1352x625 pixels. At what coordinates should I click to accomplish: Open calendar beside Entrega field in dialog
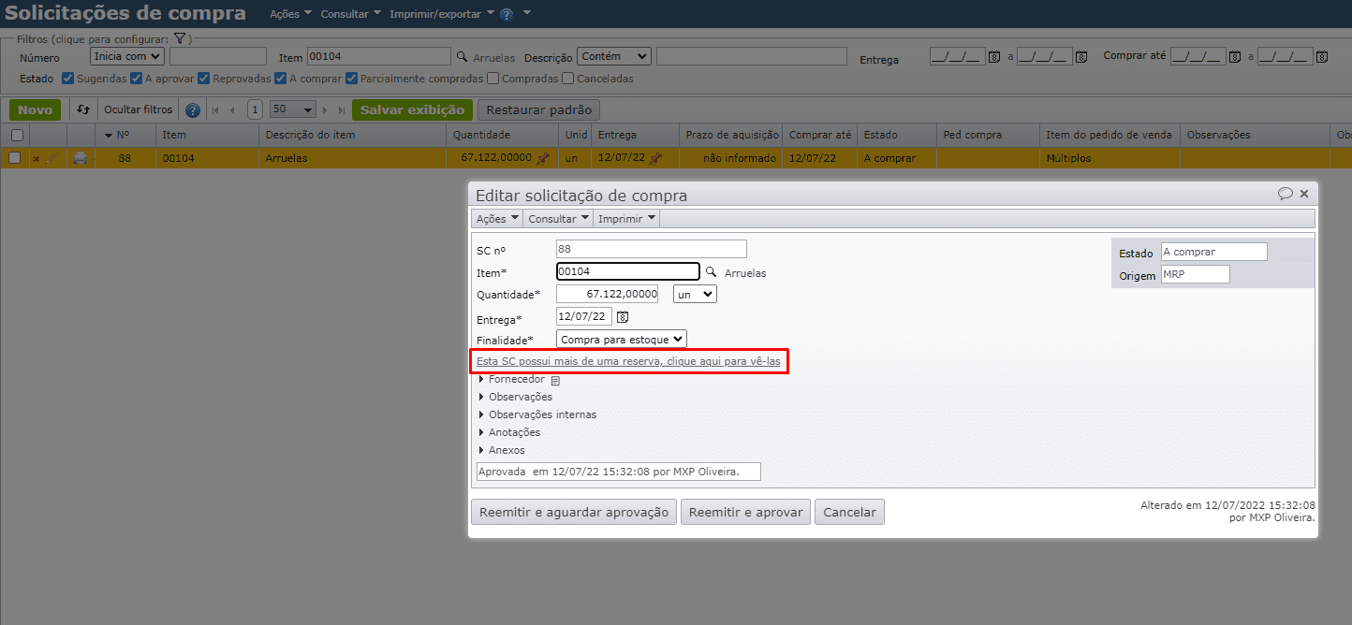[x=623, y=317]
